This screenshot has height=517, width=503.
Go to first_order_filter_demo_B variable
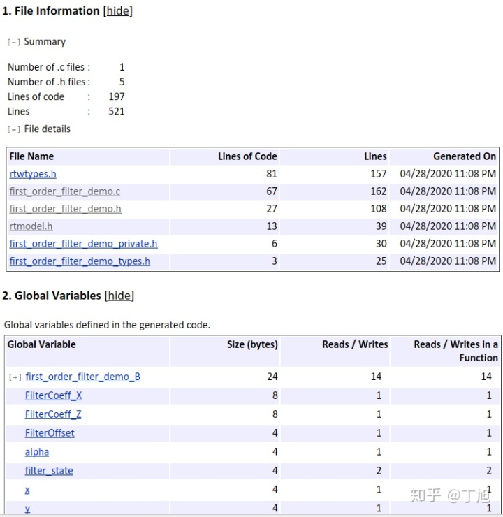click(82, 377)
